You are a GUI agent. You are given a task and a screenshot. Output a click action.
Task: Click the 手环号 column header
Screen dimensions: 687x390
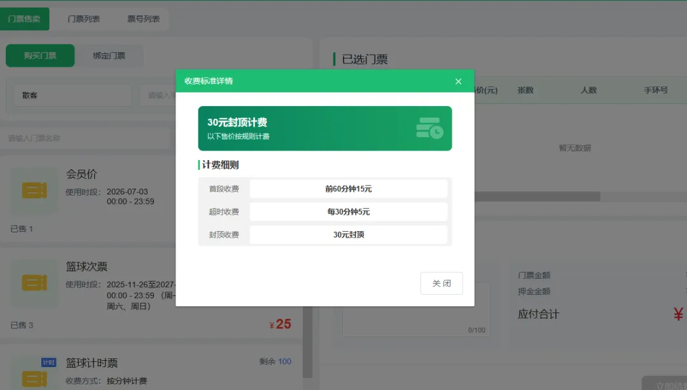pyautogui.click(x=656, y=90)
